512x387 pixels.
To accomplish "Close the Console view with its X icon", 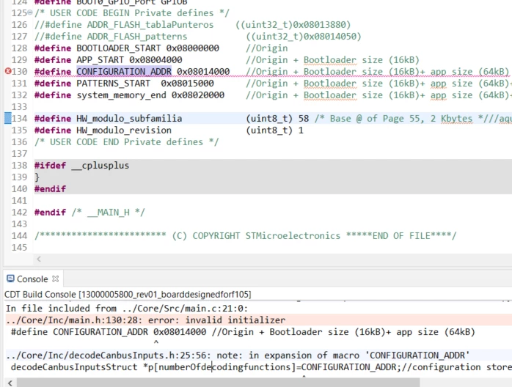I will tap(56, 279).
